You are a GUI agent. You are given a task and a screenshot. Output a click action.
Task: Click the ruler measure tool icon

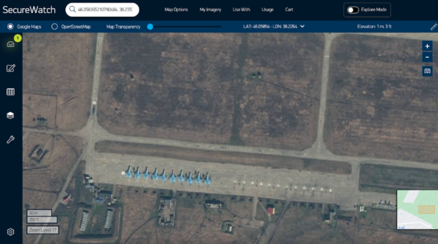[433, 27]
